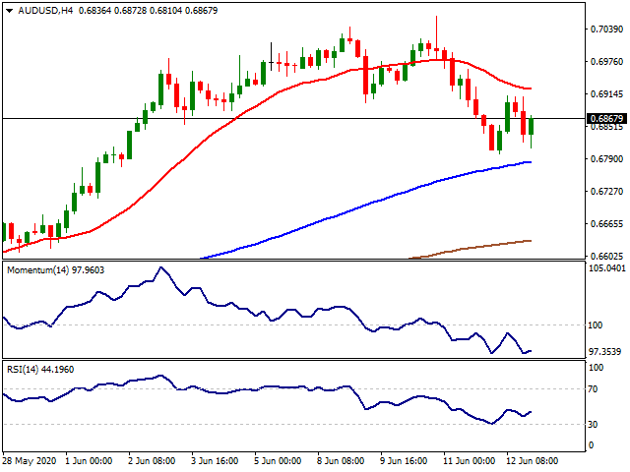Click the 0.66025 price axis label
Image resolution: width=630 pixels, height=472 pixels.
[x=606, y=256]
